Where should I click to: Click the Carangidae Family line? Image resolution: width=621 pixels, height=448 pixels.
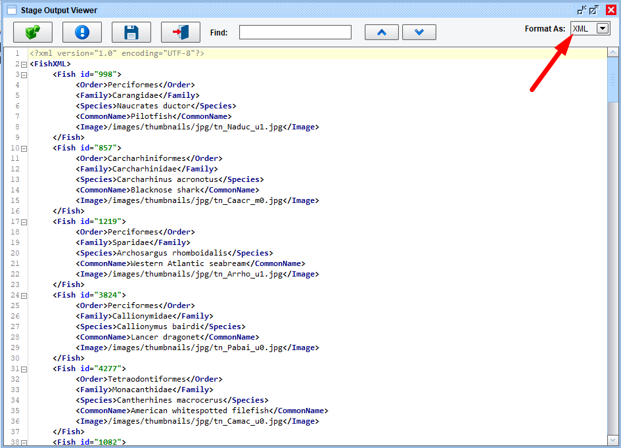point(137,95)
